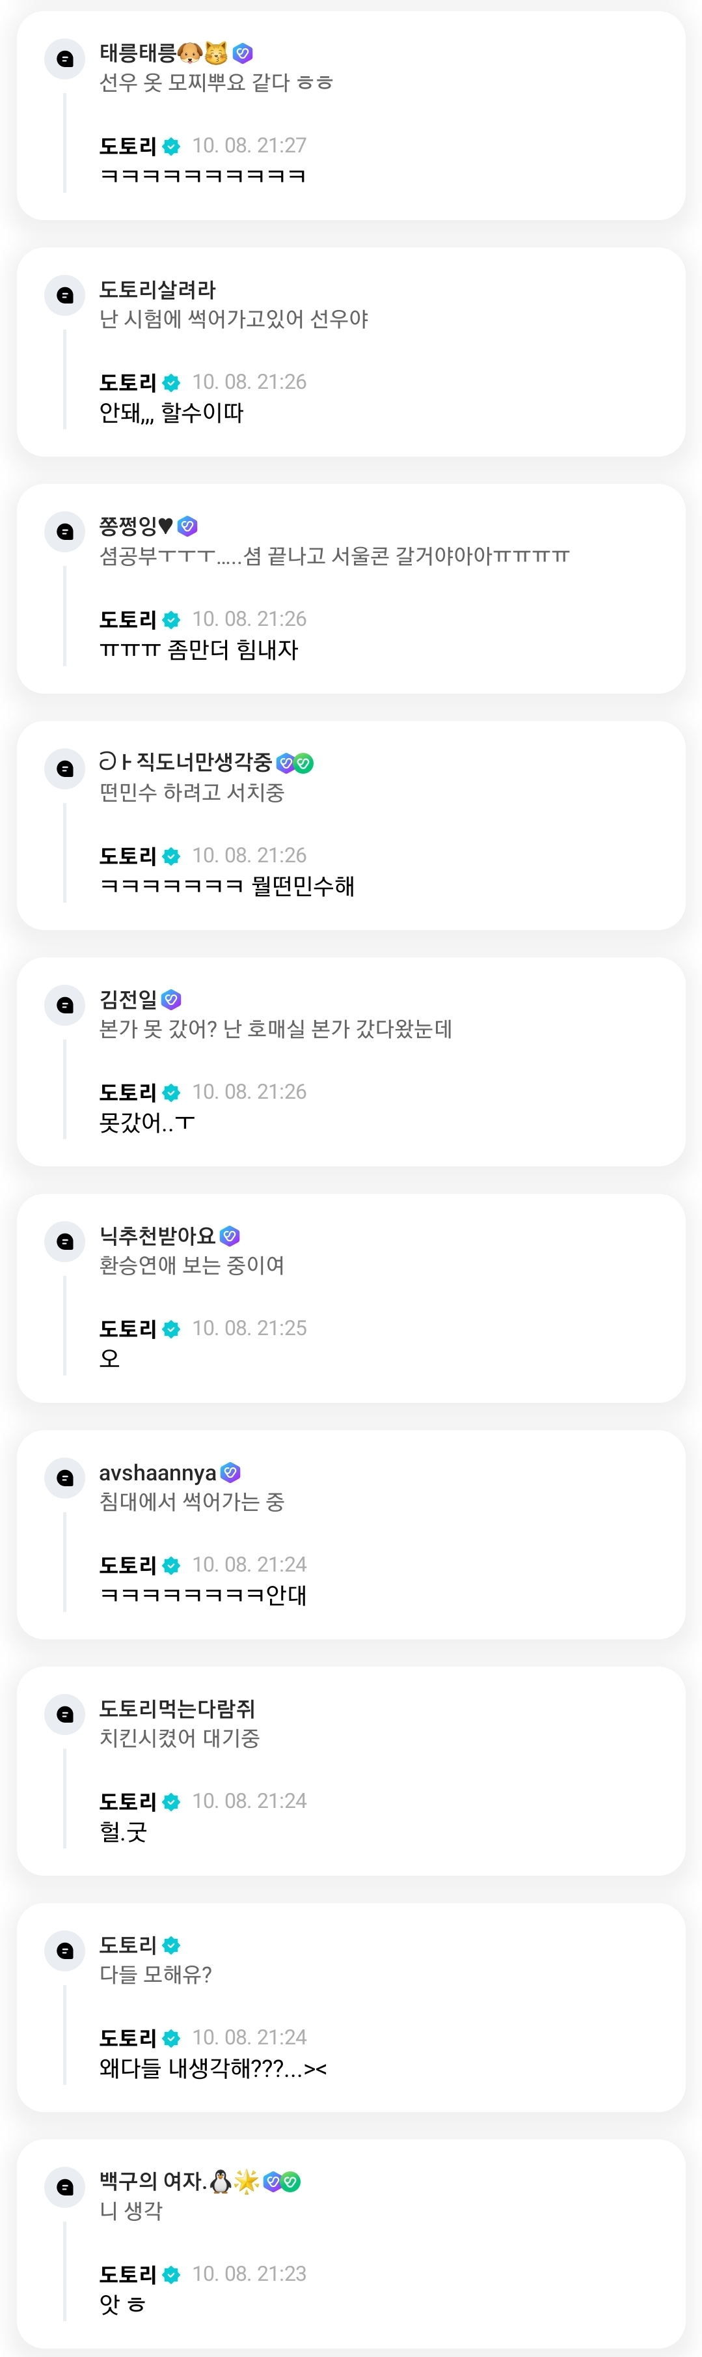The image size is (702, 2357).
Task: Click avatar icon beside 도토리살려라 comment
Action: point(65,294)
